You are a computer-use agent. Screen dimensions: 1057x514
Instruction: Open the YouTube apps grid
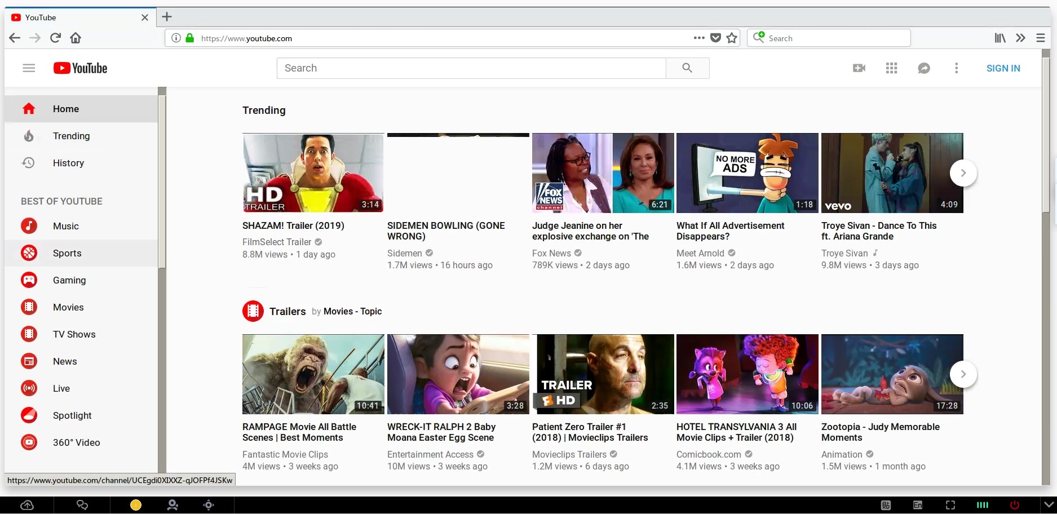coord(891,68)
